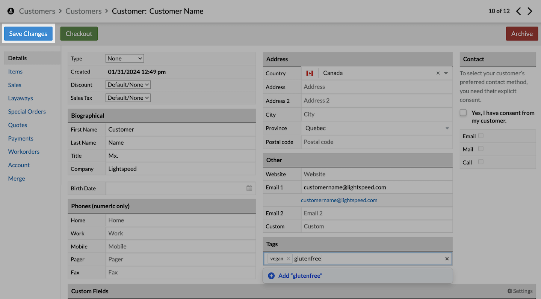Viewport: 541px width, 299px height.
Task: Clear the tags input field
Action: pyautogui.click(x=447, y=259)
